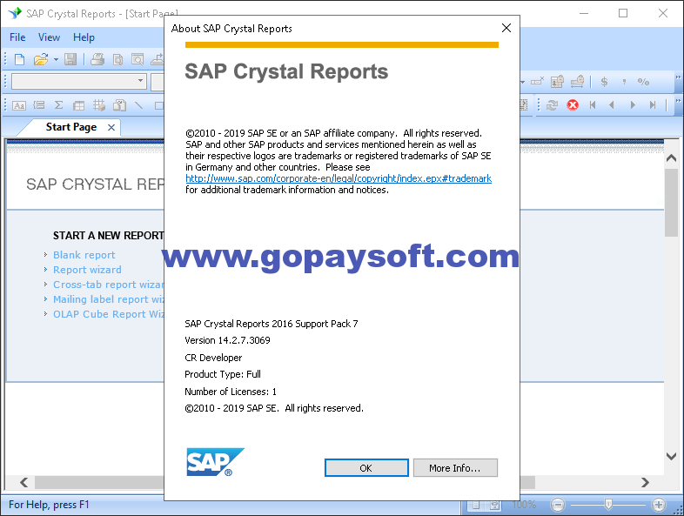Screen dimensions: 684x516
Task: Click the Lock Format icon
Action: pyautogui.click(x=557, y=81)
